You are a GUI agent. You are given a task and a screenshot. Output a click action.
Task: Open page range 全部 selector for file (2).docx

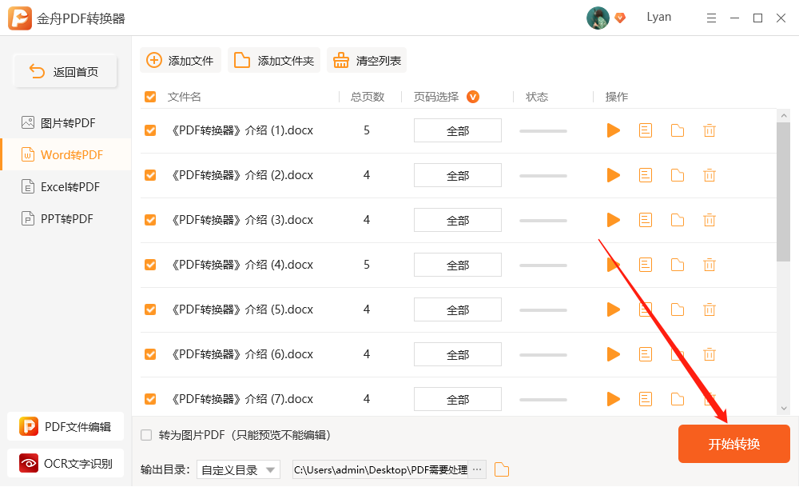click(x=458, y=175)
